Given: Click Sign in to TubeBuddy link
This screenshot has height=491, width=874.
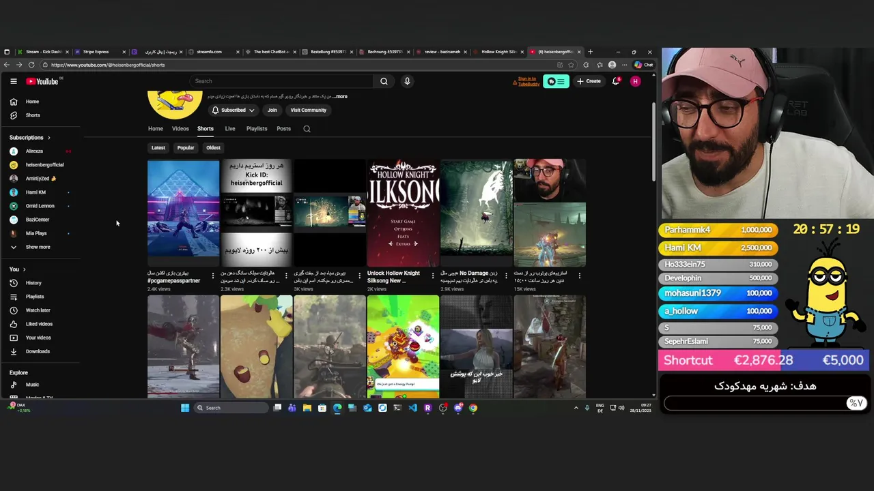Looking at the screenshot, I should point(527,81).
